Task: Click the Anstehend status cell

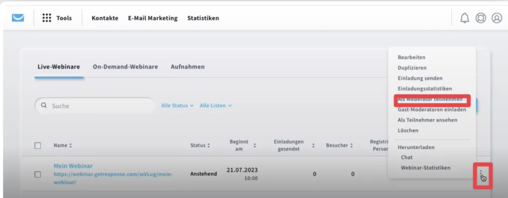Action: [x=203, y=174]
